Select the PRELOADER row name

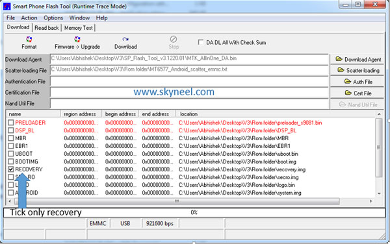click(31, 123)
